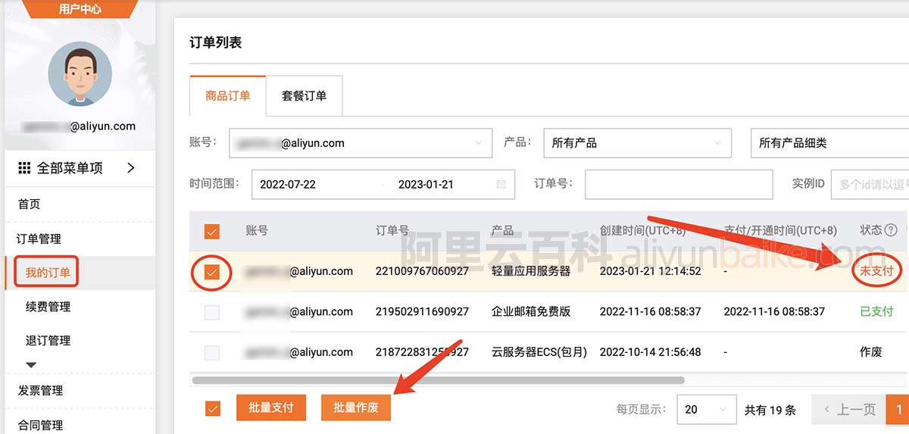This screenshot has height=434, width=909.
Task: Check the checkbox for order 219502911690927
Action: pyautogui.click(x=212, y=312)
